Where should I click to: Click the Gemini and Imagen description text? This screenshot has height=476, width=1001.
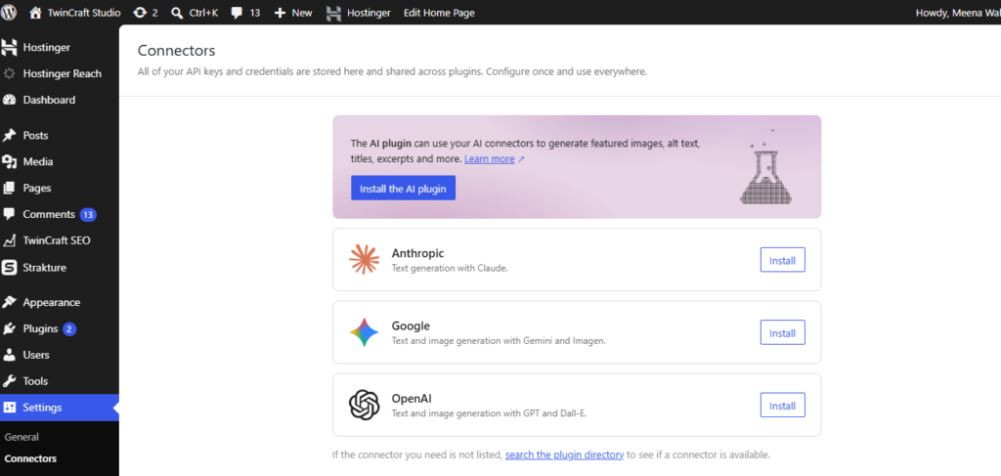tap(498, 341)
